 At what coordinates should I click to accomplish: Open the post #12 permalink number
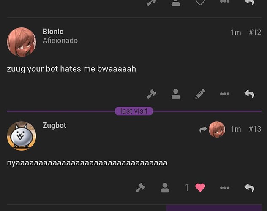click(x=255, y=32)
